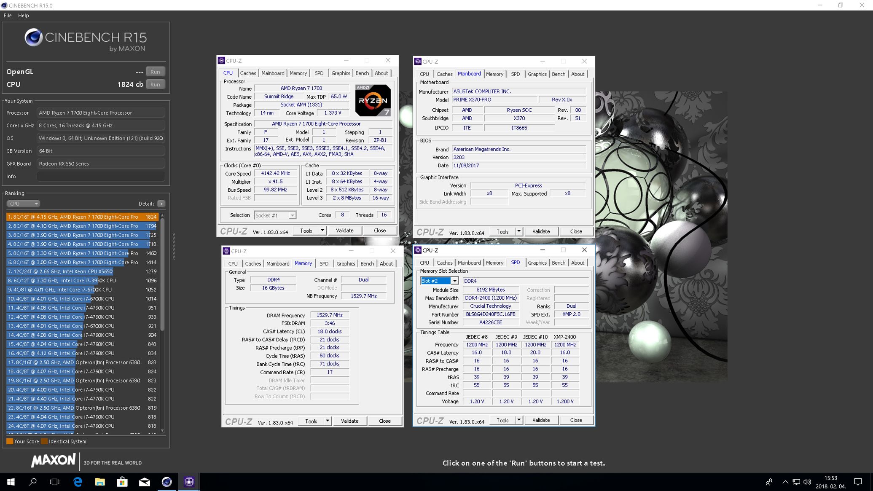
Task: Open the CPU ranking type dropdown
Action: coord(23,204)
